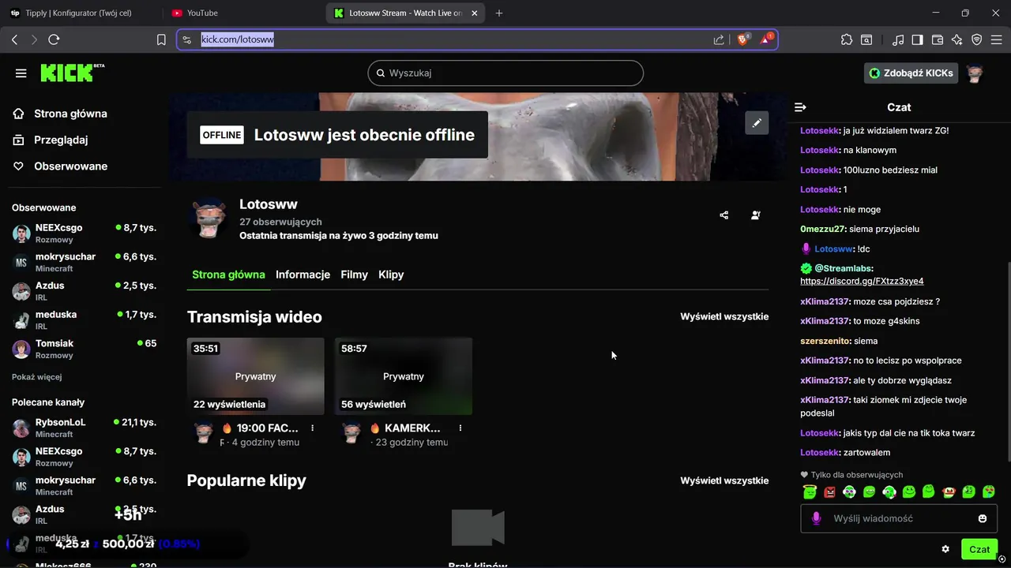
Task: Focus the Wyszukaj search field
Action: click(x=505, y=73)
